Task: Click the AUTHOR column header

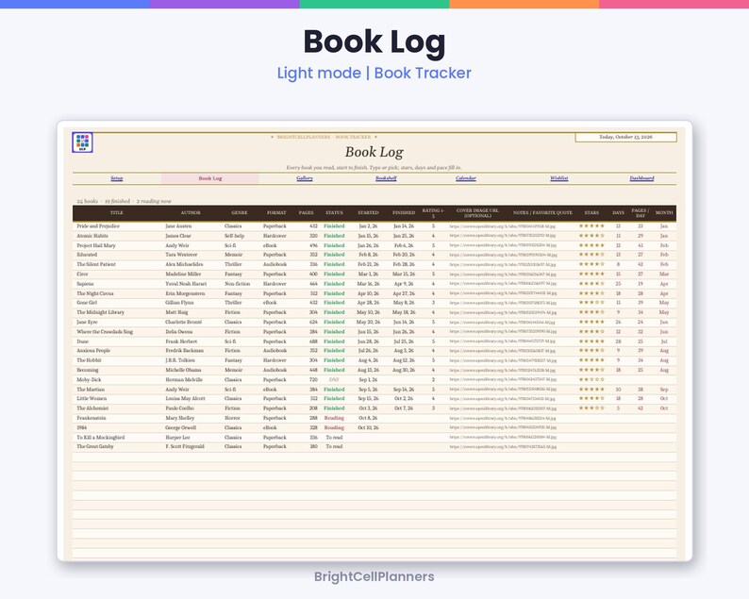Action: tap(191, 213)
